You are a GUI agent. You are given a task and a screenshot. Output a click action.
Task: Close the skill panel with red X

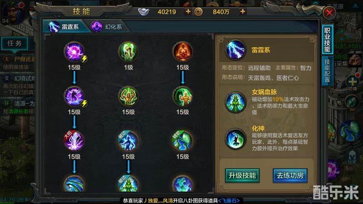click(329, 13)
